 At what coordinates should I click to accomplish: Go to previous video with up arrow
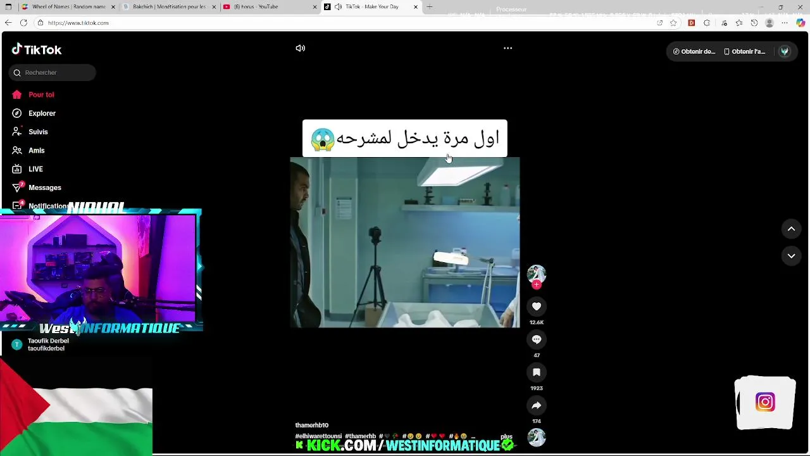tap(791, 229)
